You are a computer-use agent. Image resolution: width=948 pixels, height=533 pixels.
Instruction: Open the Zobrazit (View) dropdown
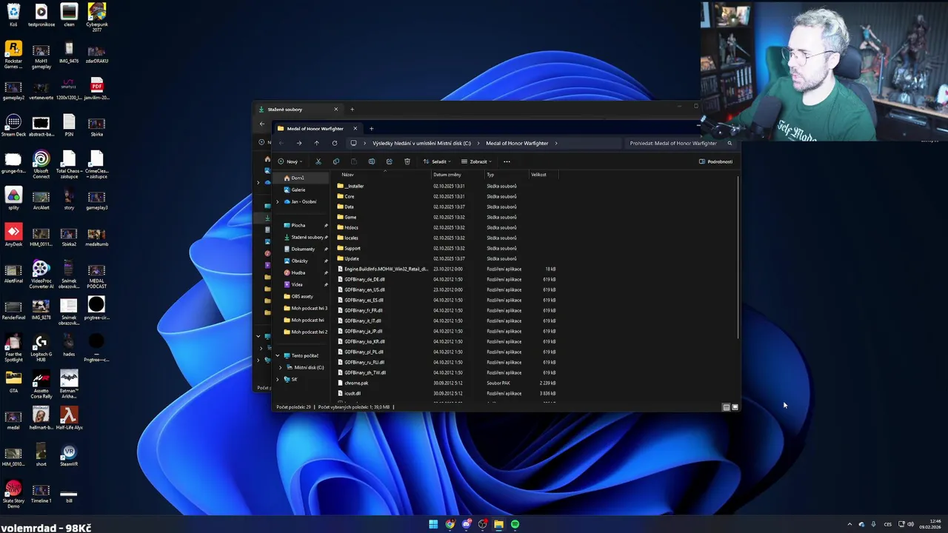coord(476,161)
